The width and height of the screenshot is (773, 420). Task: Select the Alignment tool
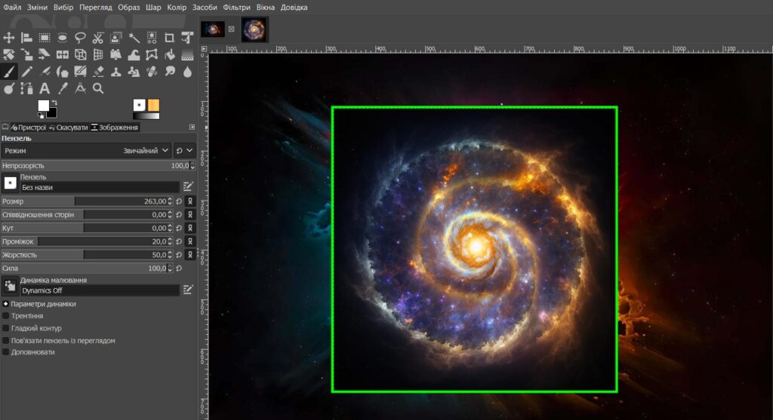[26, 38]
